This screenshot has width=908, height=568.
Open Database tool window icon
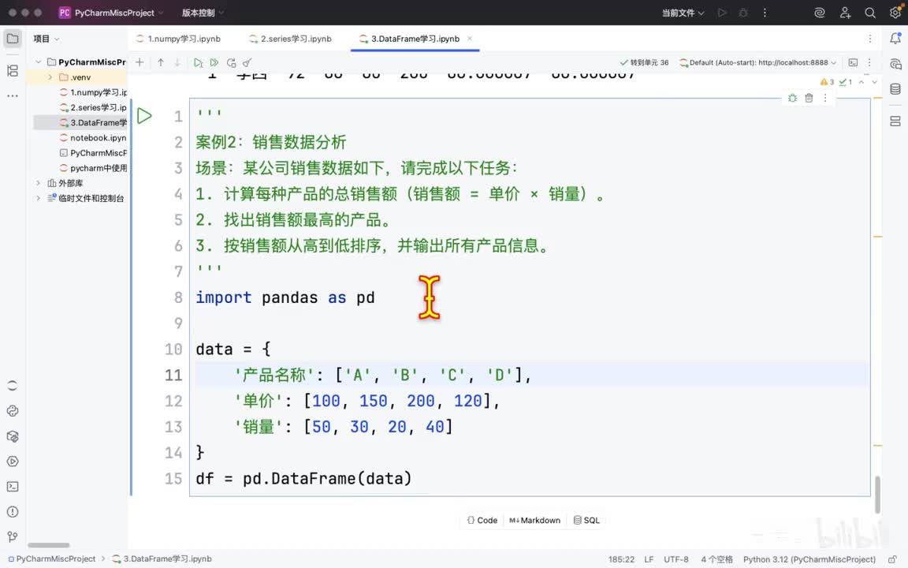895,88
